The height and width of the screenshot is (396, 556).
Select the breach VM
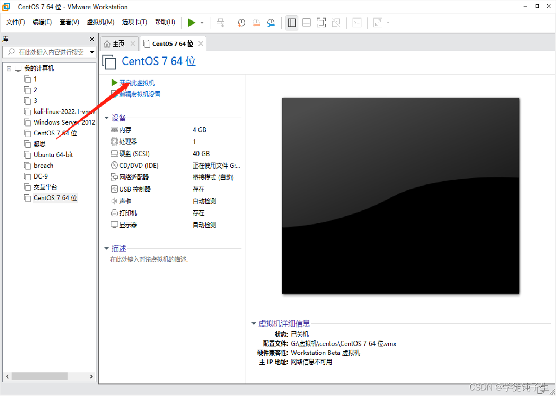point(39,165)
